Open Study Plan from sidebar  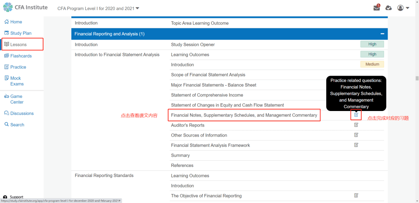point(18,33)
